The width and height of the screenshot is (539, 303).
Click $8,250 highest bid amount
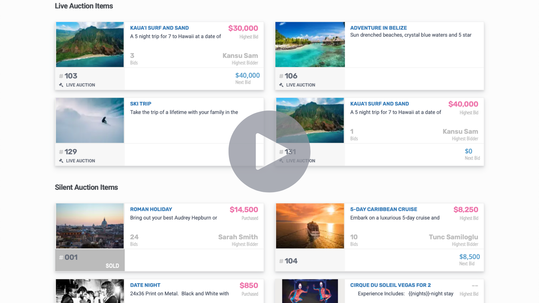coord(465,209)
